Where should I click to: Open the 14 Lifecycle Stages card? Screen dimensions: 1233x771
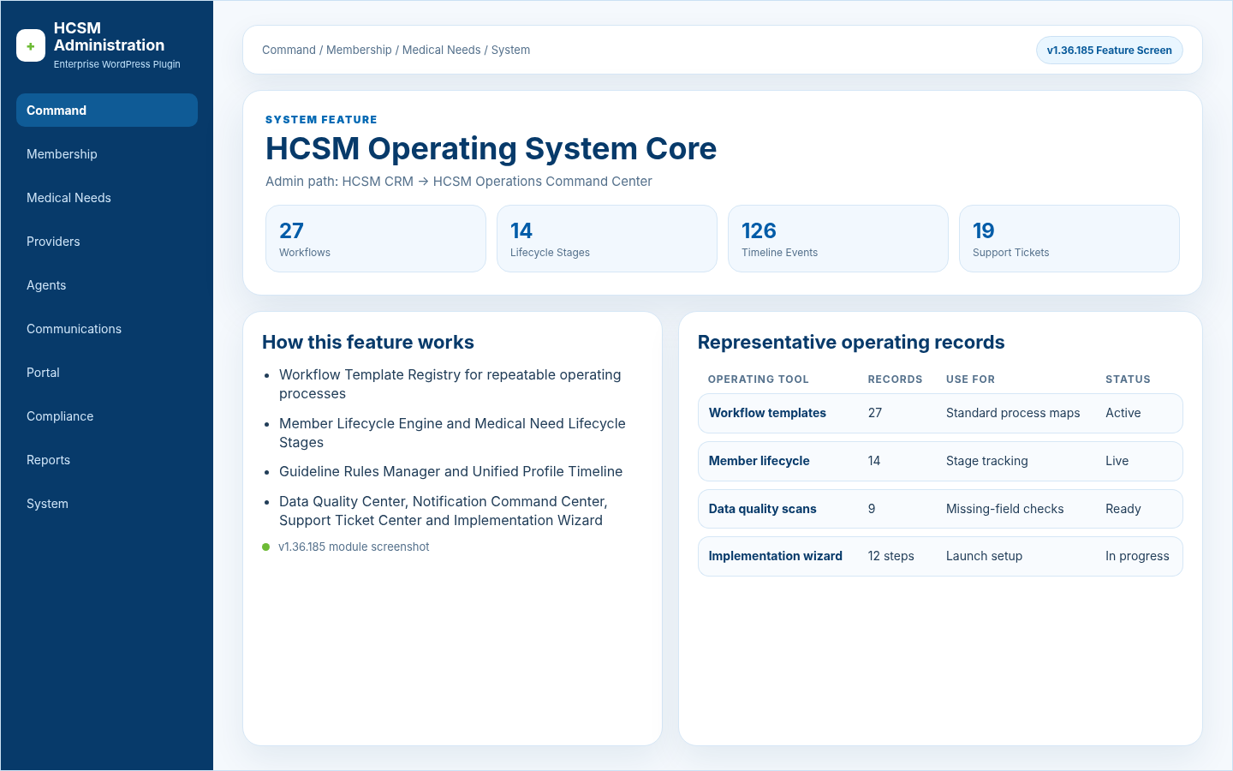(x=607, y=239)
